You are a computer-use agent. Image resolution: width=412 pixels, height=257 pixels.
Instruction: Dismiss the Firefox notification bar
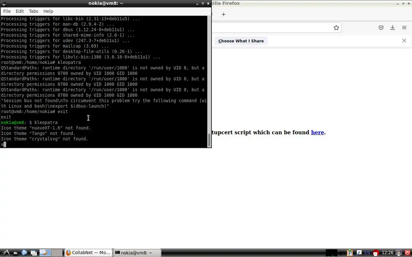tap(404, 41)
